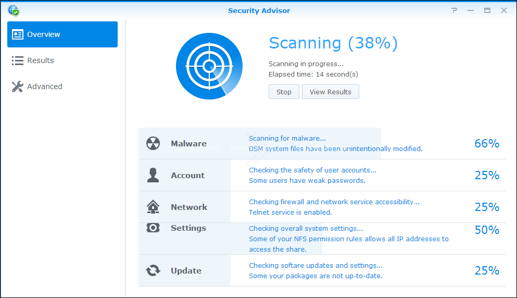Screen dimensions: 517x298
Task: Click the weak passwords warning text
Action: tap(307, 181)
